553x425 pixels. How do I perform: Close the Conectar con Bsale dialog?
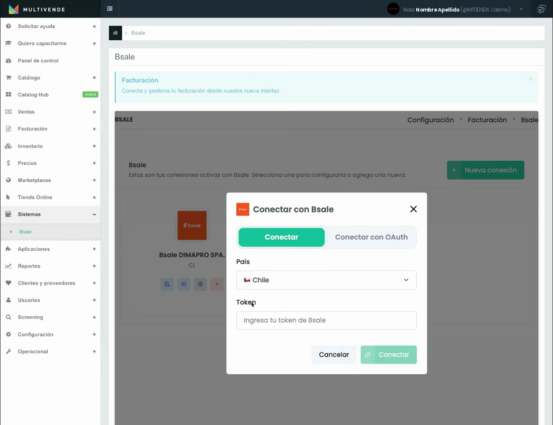[413, 209]
